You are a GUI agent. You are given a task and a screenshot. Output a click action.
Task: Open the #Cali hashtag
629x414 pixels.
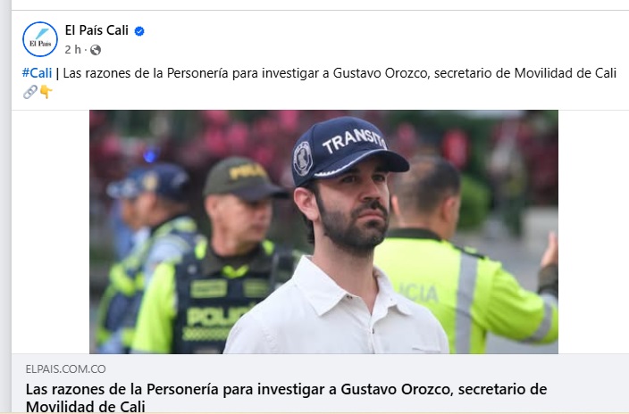point(37,73)
